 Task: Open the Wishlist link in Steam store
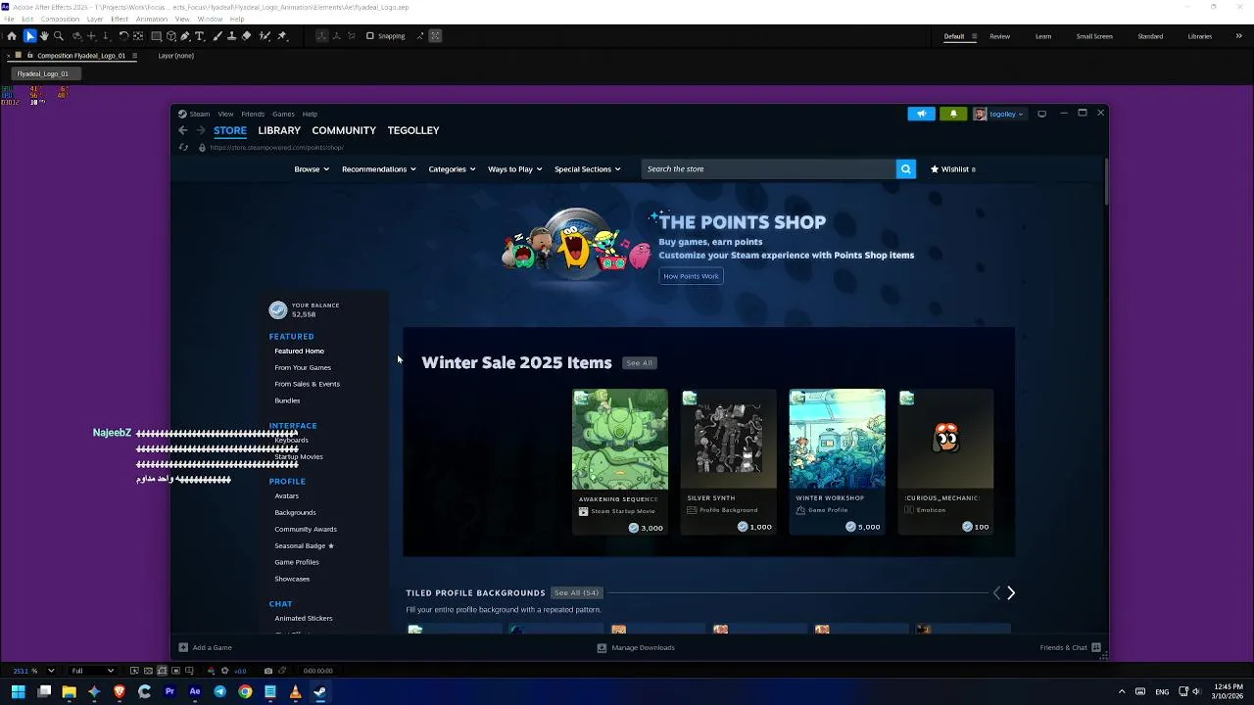point(953,169)
